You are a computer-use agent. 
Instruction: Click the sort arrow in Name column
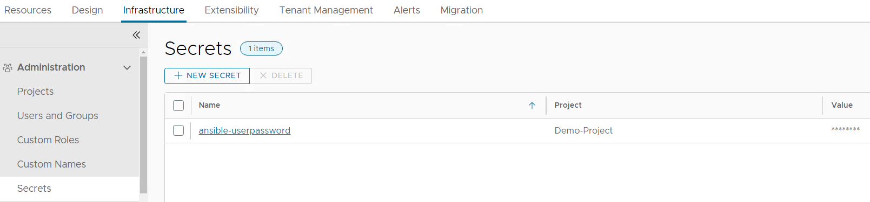point(532,106)
